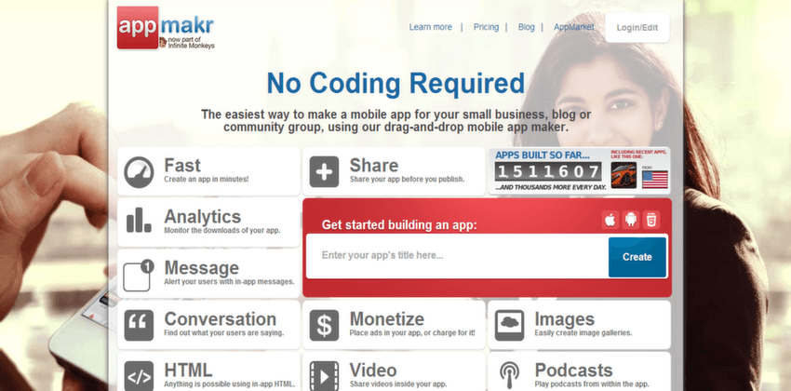Click the Apple platform icon
The width and height of the screenshot is (791, 391).
[610, 220]
